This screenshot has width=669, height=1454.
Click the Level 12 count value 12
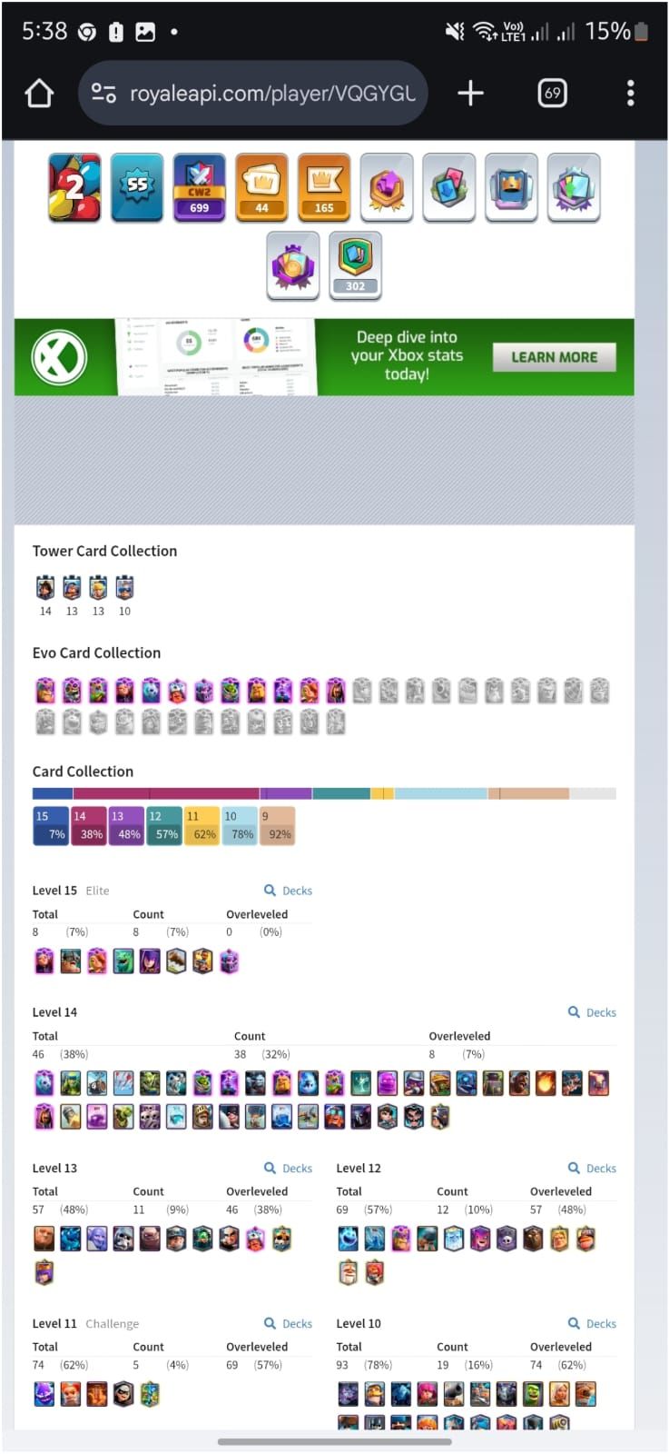pos(443,1210)
